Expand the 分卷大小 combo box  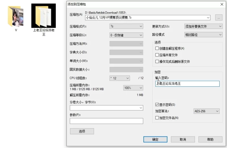[x=141, y=108]
